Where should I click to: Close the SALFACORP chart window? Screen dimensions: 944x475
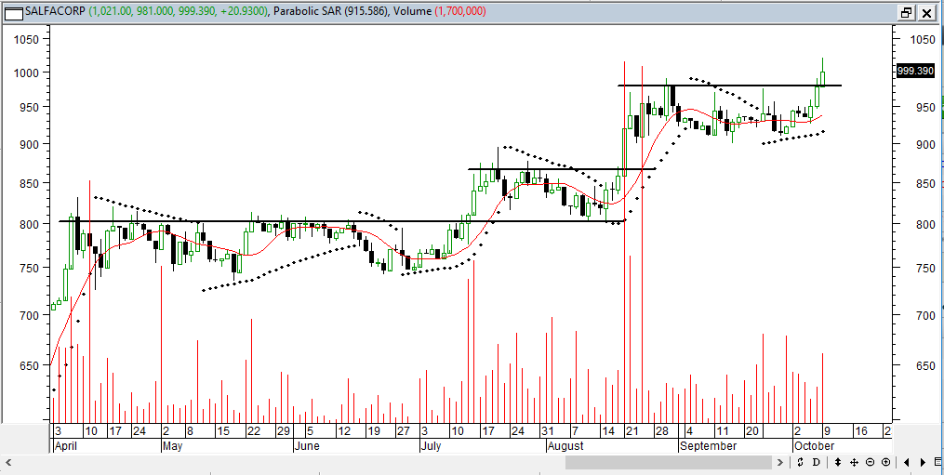[926, 12]
